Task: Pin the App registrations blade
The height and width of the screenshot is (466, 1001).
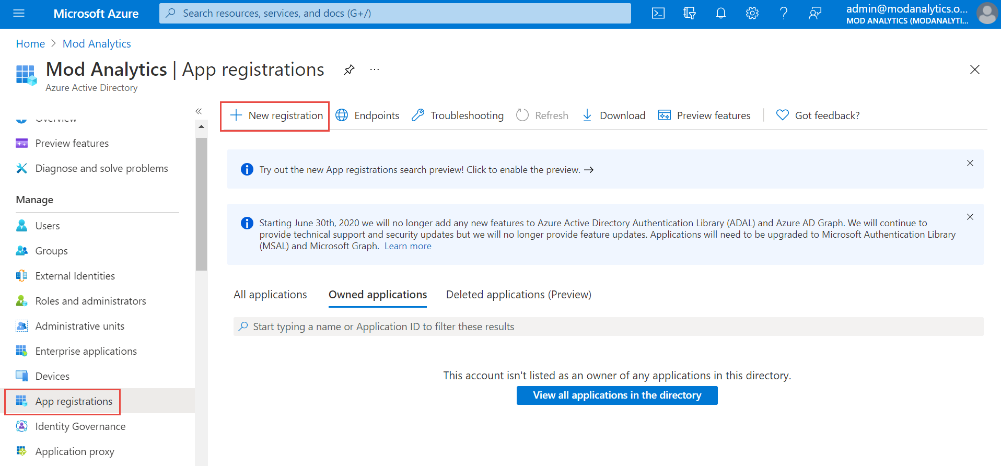Action: coord(350,69)
